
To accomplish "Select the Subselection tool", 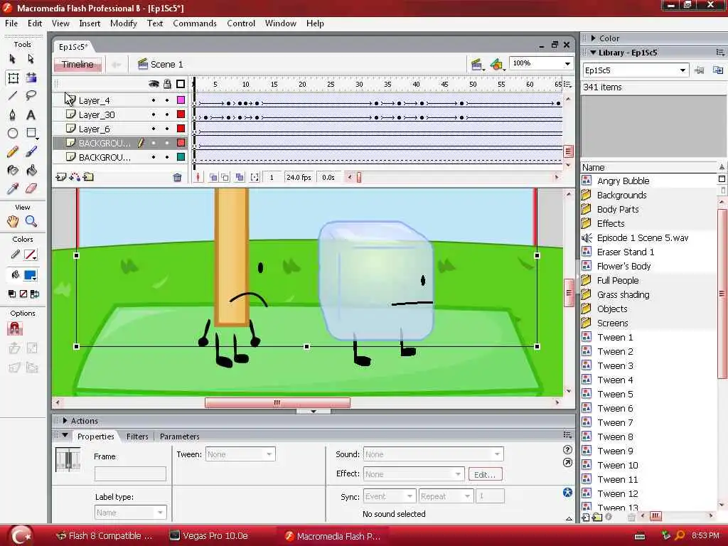I will (31, 59).
